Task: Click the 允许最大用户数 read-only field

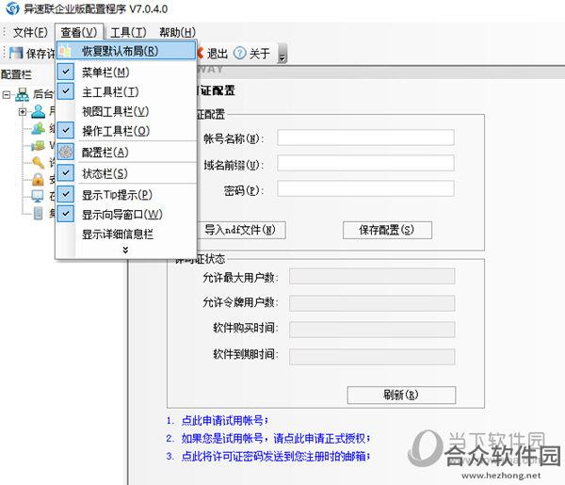Action: (372, 276)
